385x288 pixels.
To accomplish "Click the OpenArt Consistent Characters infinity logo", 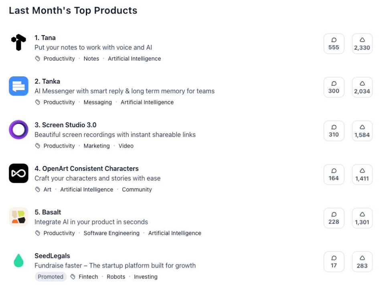I will pos(18,174).
